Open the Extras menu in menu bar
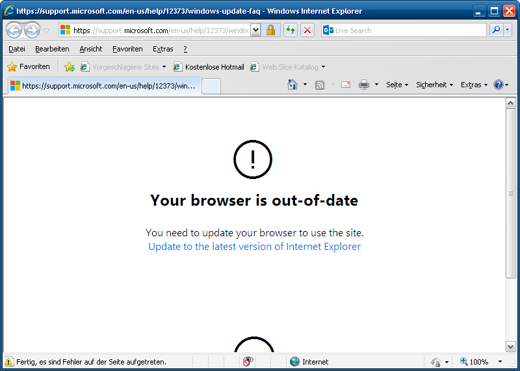520x371 pixels. click(x=163, y=49)
